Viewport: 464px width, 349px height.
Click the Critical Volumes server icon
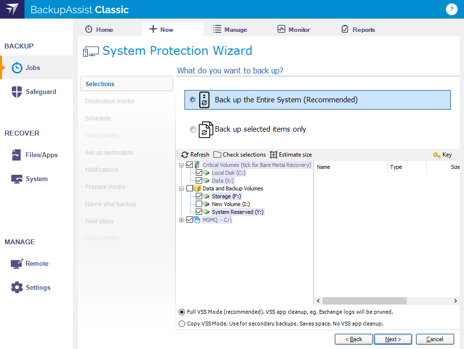click(197, 165)
